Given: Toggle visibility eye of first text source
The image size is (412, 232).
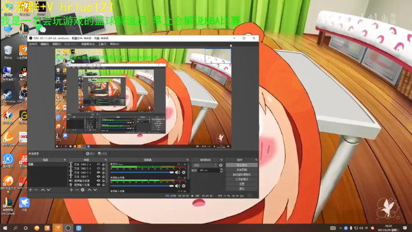Looking at the screenshot, I should click(98, 164).
